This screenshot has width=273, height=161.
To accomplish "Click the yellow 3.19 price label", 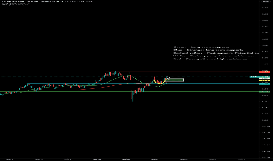I will click(x=265, y=80).
